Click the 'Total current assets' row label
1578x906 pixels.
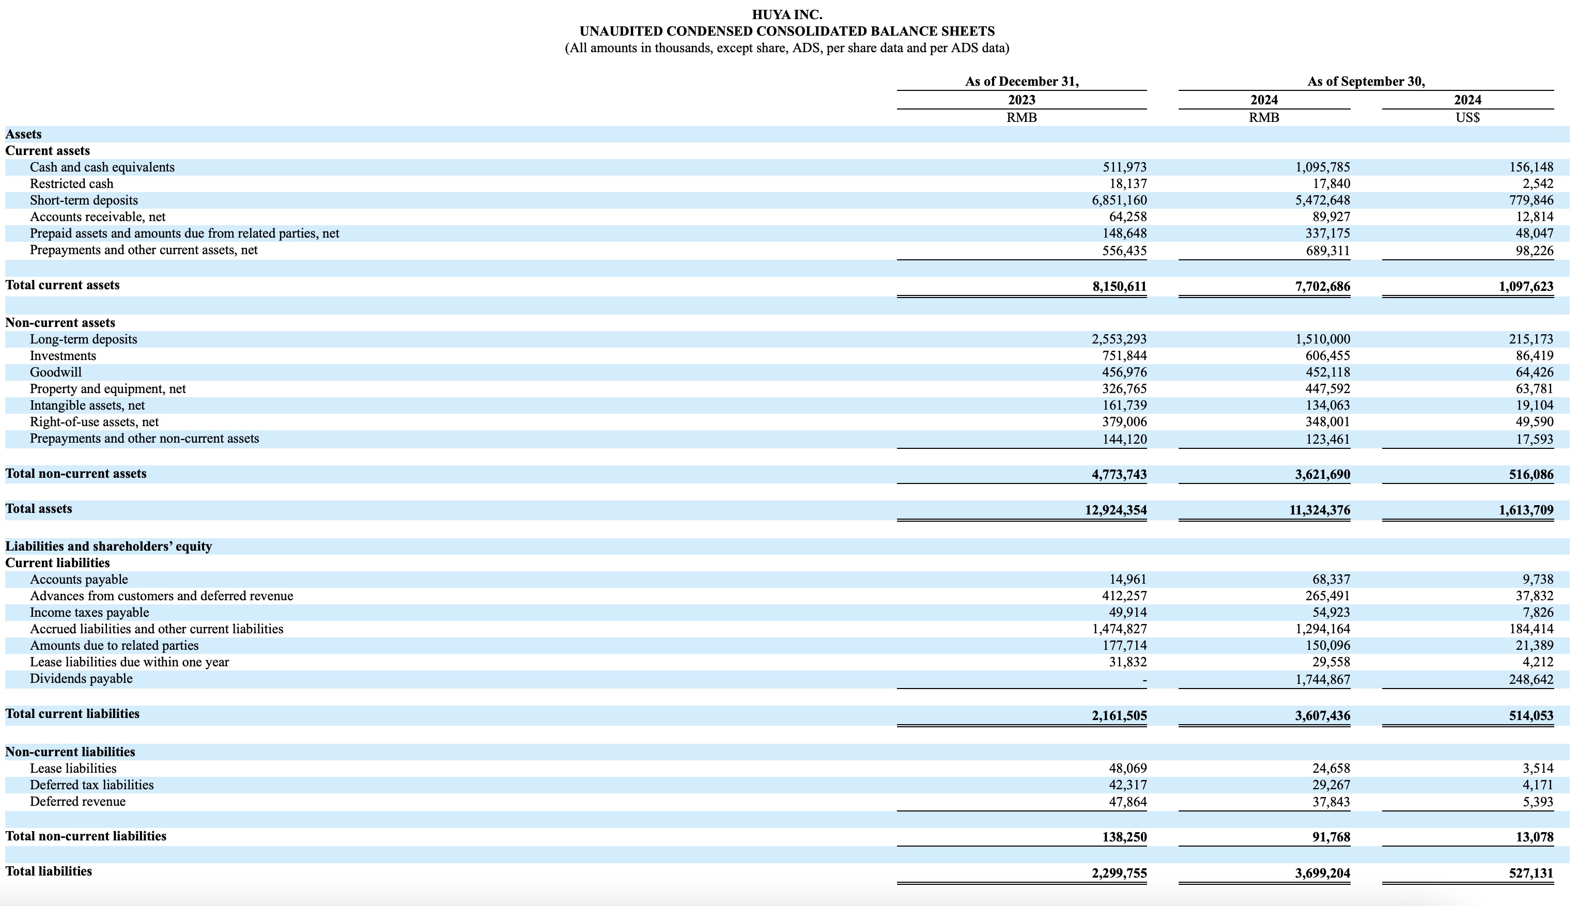point(62,285)
